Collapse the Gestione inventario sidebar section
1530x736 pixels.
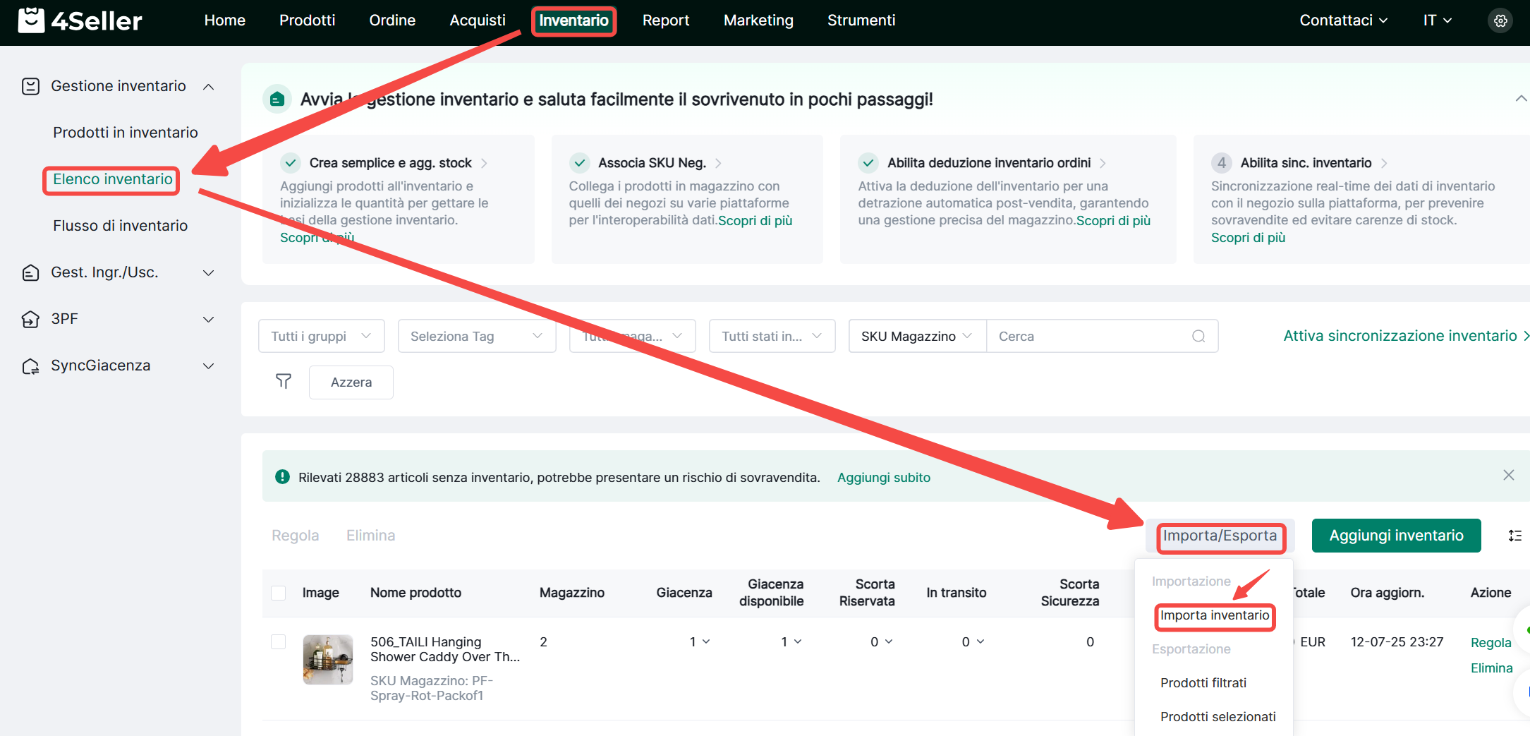208,87
